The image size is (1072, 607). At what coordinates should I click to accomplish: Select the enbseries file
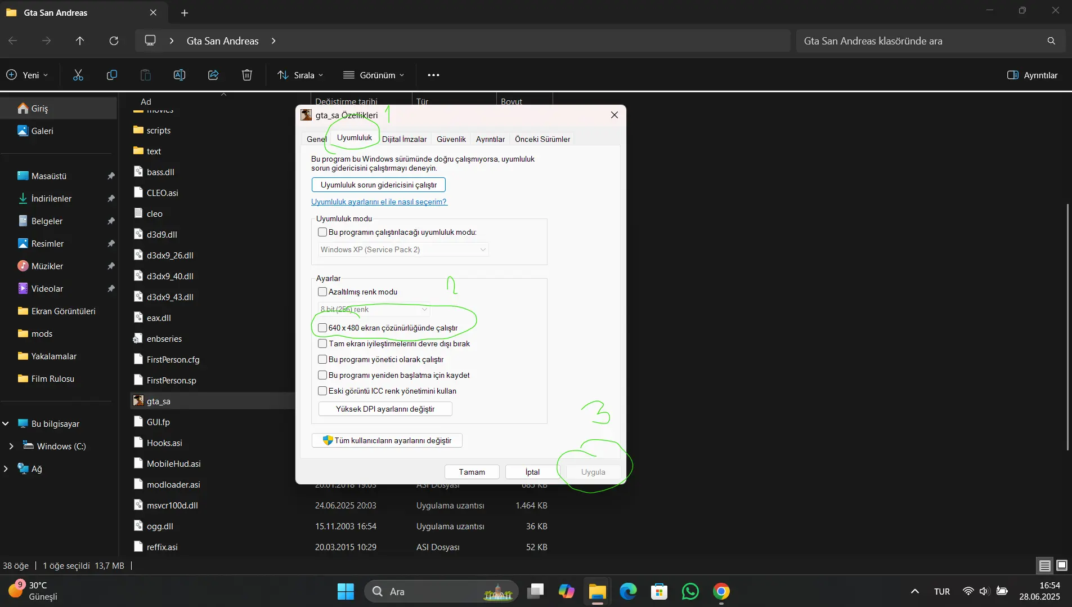click(x=164, y=338)
